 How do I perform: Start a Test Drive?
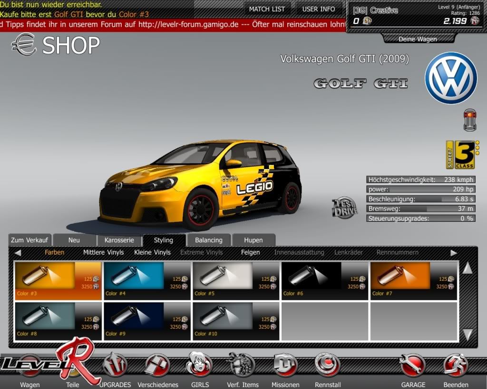pyautogui.click(x=344, y=208)
